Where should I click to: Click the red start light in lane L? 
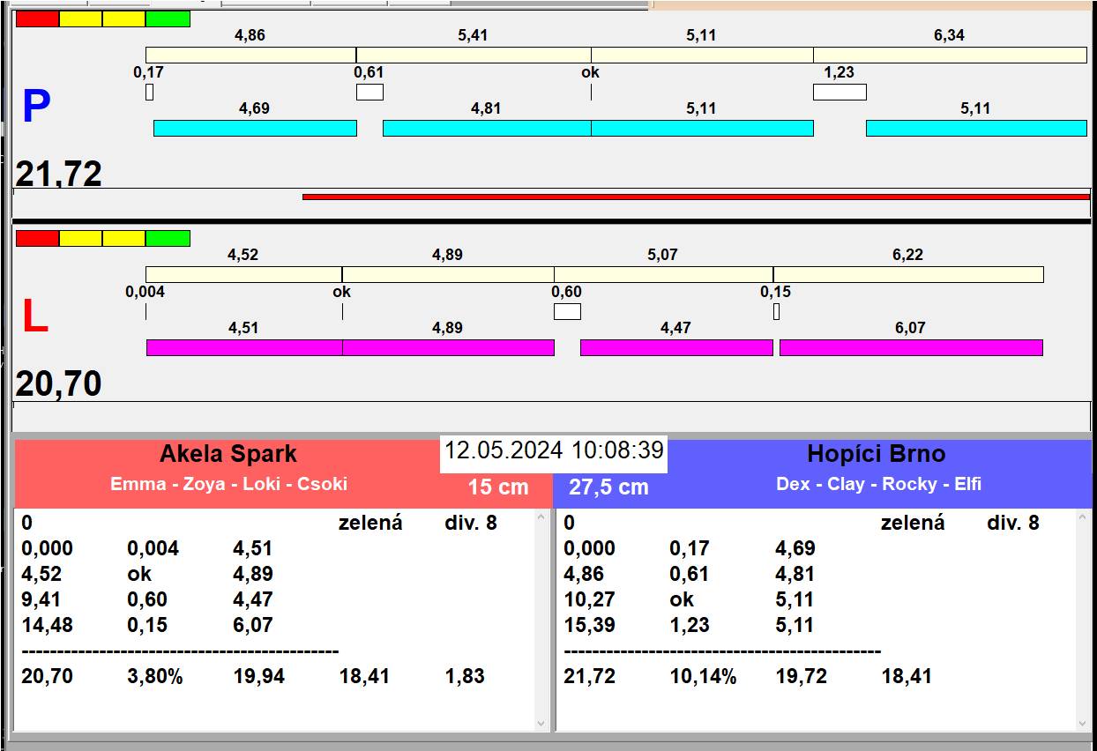click(x=37, y=238)
